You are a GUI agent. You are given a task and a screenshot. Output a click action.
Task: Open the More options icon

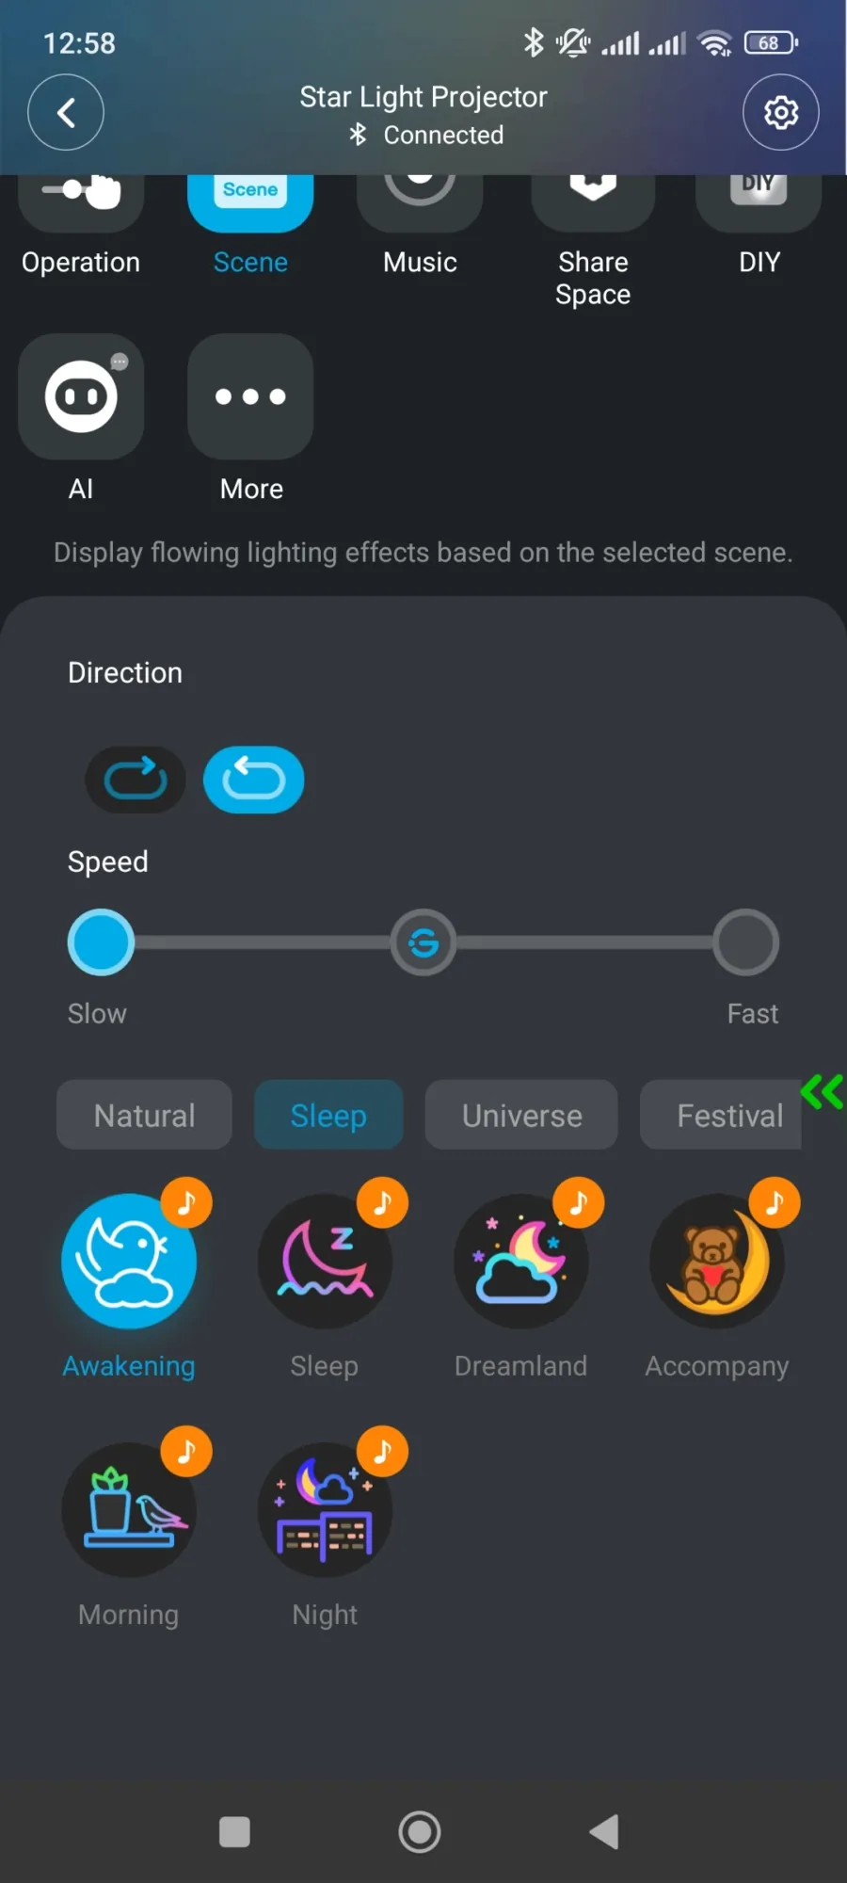point(250,396)
